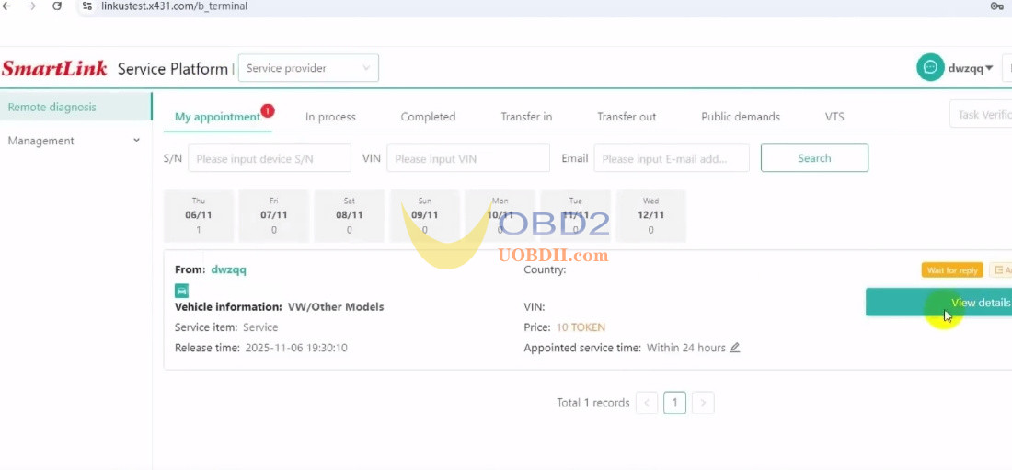Switch to the VTS tab
Image resolution: width=1012 pixels, height=470 pixels.
click(834, 117)
